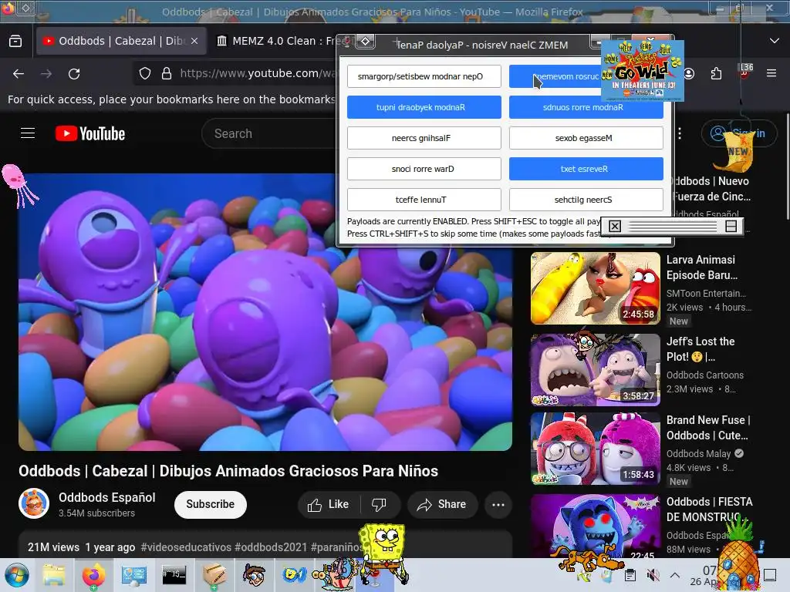This screenshot has width=790, height=592.
Task: Click the Firefox icon in the taskbar
Action: click(93, 575)
